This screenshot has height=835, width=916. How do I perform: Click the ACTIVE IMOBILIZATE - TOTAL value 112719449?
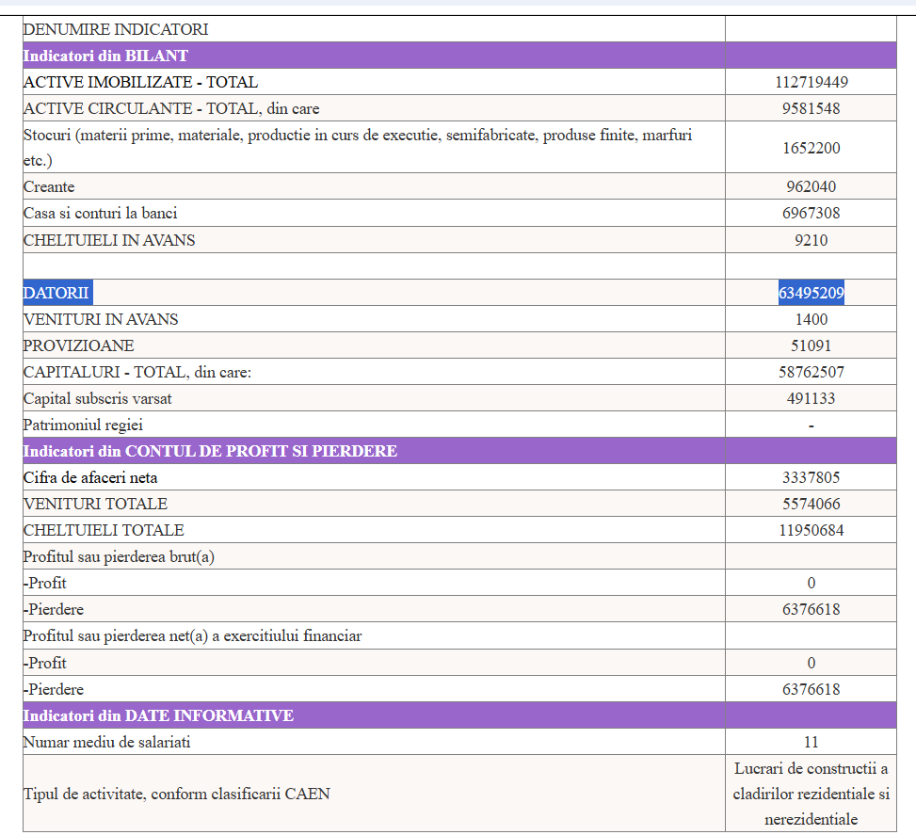pos(811,82)
